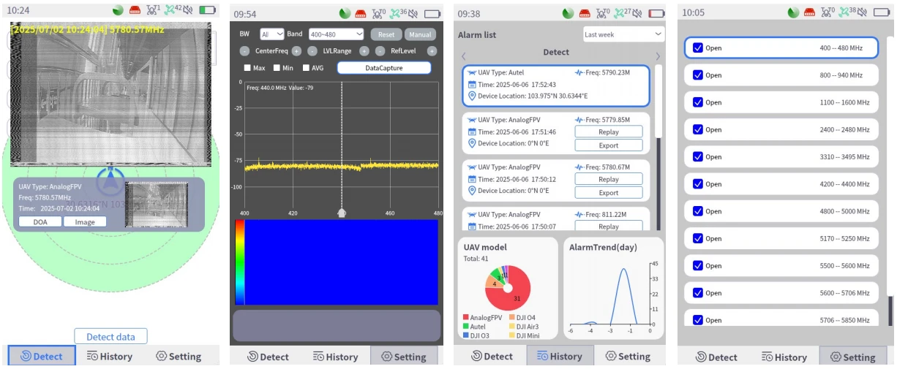
Task: Tap the drone count icon on 10:05 screen
Action: pyautogui.click(x=826, y=12)
